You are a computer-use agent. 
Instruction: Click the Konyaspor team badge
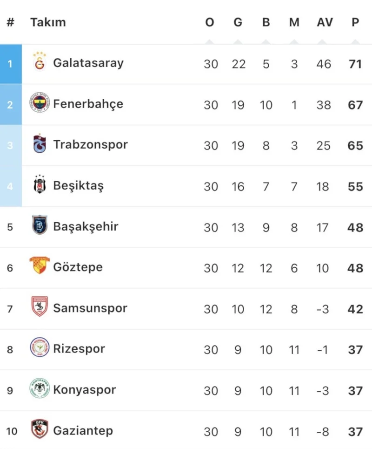pyautogui.click(x=40, y=389)
